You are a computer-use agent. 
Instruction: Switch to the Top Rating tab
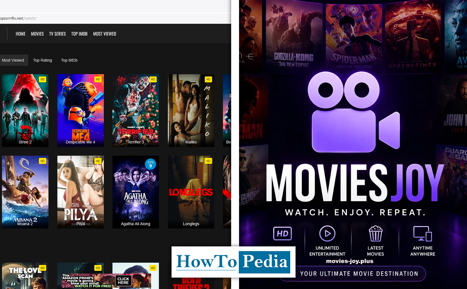point(43,60)
